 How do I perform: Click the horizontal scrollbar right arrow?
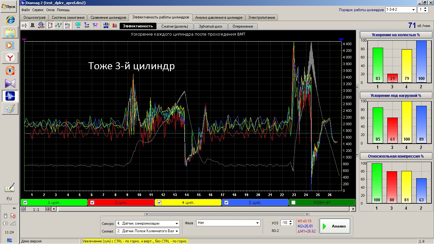point(353,209)
